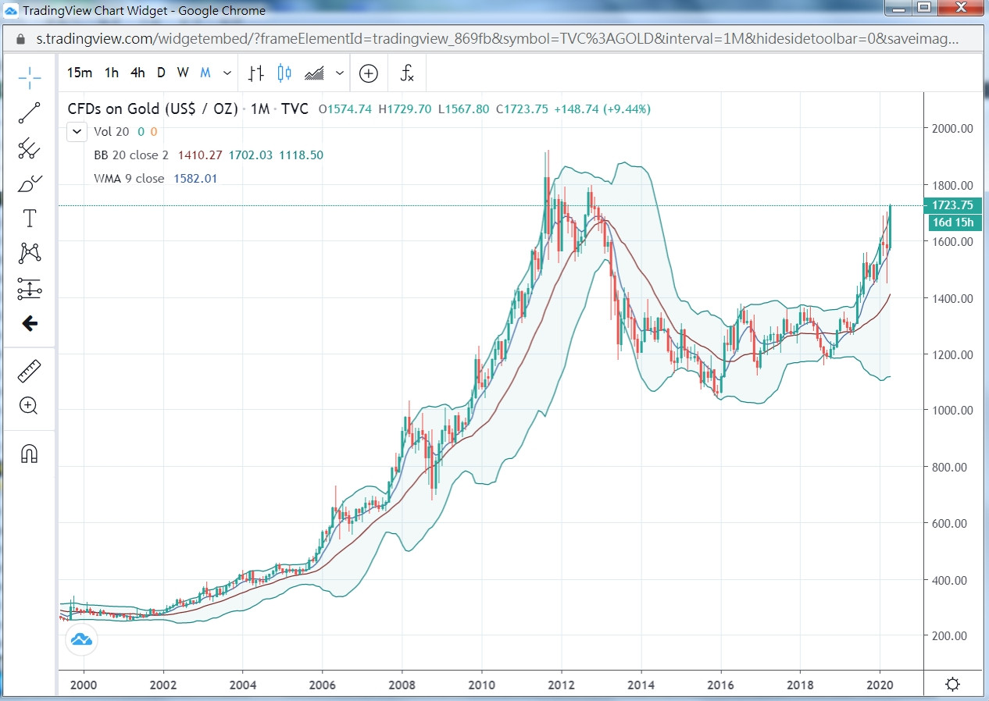Screen dimensions: 989x701
Task: Set interval to 1h
Action: (x=112, y=73)
